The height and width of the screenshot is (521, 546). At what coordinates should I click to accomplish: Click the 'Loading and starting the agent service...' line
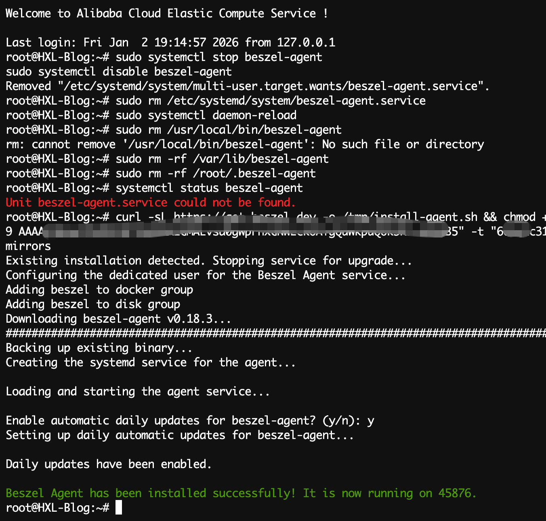pos(138,391)
